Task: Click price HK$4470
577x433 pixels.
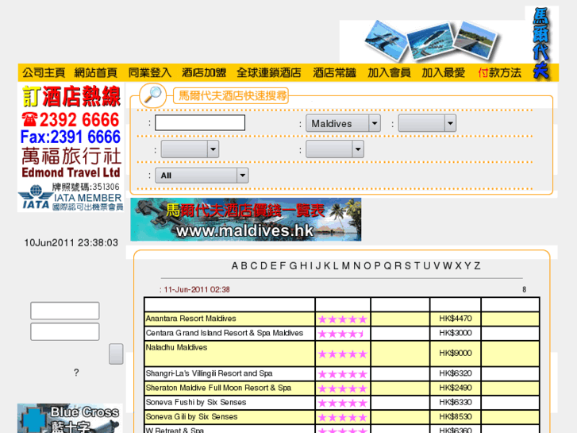Action: click(456, 319)
